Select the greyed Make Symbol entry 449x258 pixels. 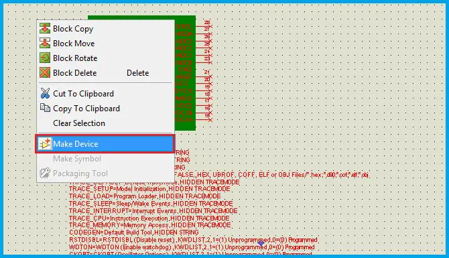(77, 159)
